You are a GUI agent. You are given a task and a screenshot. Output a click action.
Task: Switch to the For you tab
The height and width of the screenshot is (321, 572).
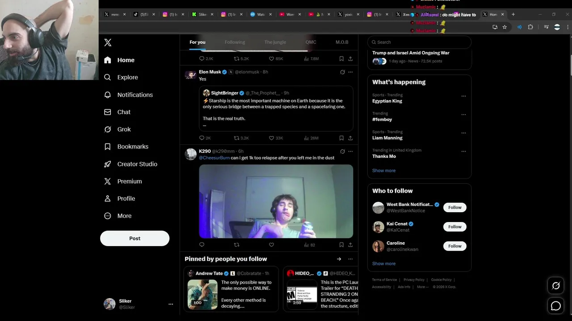(x=198, y=42)
